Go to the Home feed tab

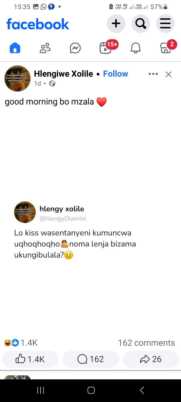[15, 48]
